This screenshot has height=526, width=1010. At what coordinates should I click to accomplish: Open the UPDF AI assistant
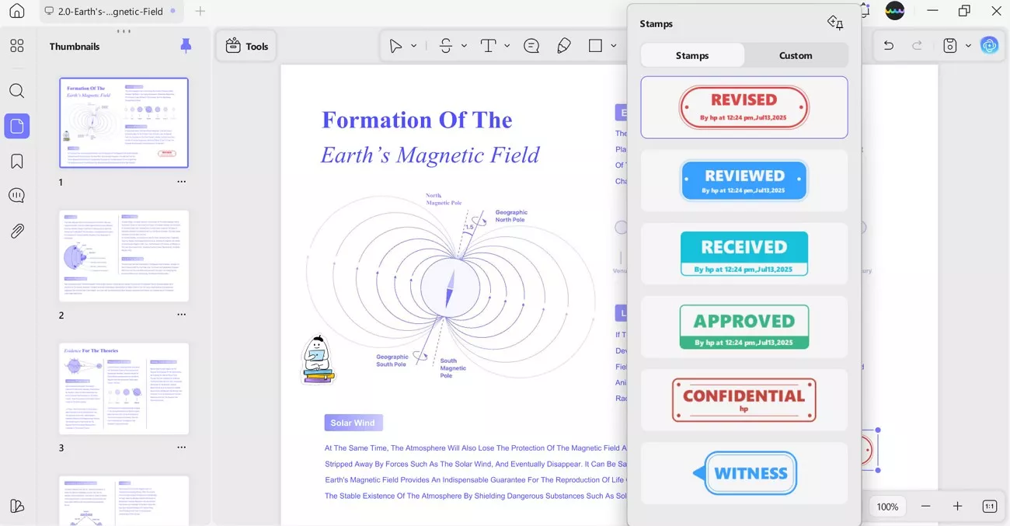[989, 46]
